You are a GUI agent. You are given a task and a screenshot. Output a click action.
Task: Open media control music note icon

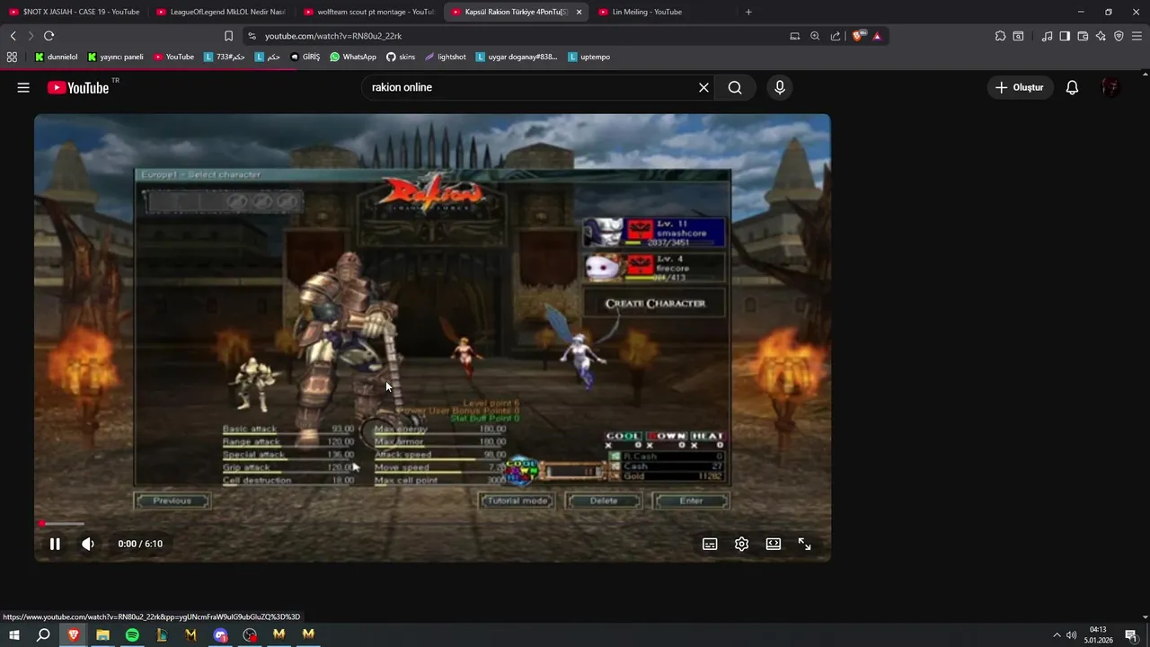click(x=1047, y=36)
